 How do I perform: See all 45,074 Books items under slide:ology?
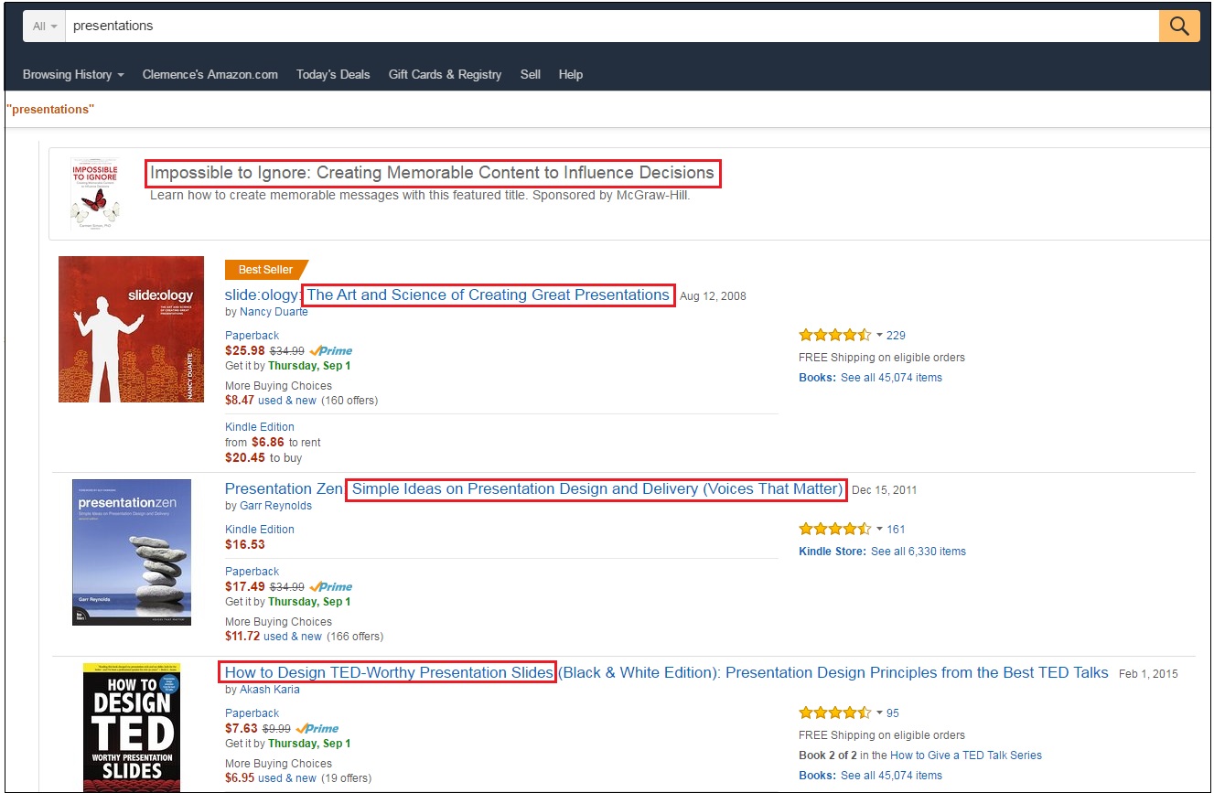coord(891,378)
